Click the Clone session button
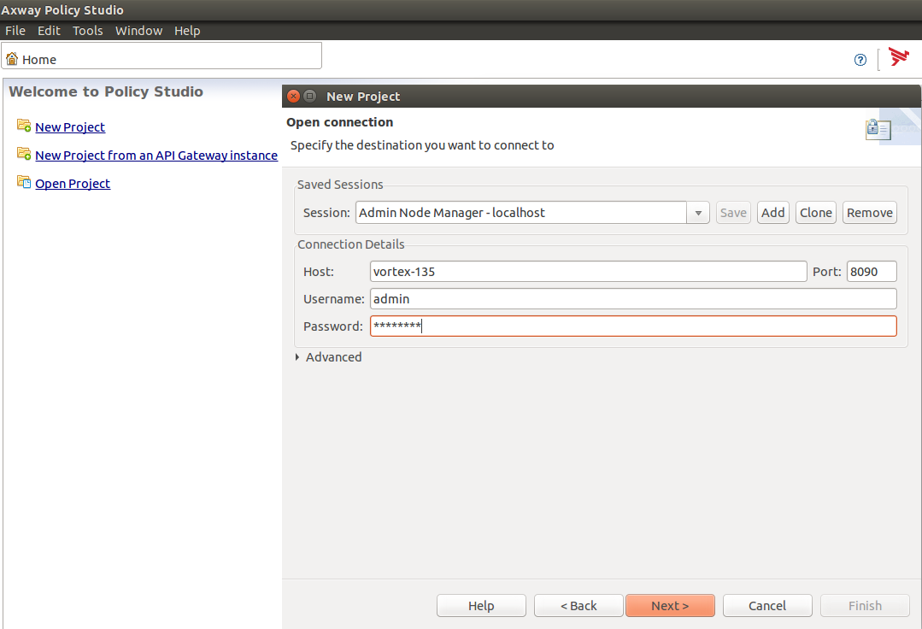This screenshot has height=629, width=922. pos(815,213)
